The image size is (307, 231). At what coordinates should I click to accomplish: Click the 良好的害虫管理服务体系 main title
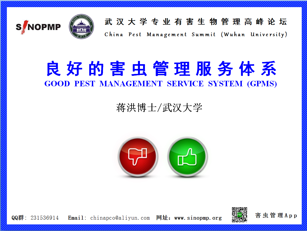pos(161,69)
